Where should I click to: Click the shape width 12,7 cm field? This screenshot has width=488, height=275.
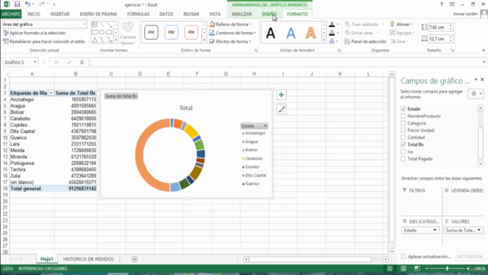tap(438, 39)
